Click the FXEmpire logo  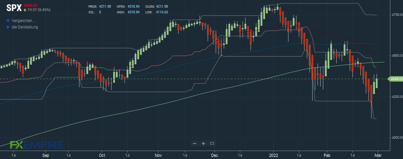tap(37, 145)
